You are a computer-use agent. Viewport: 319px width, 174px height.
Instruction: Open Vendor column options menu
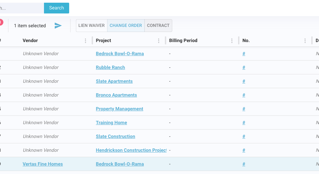coord(86,41)
